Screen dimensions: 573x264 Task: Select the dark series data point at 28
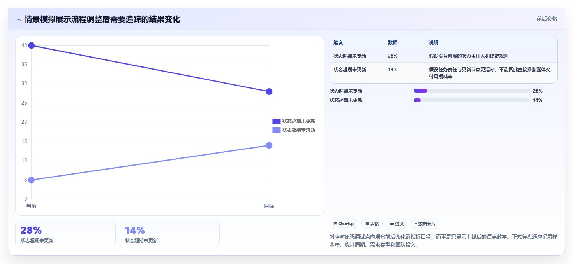click(x=269, y=92)
